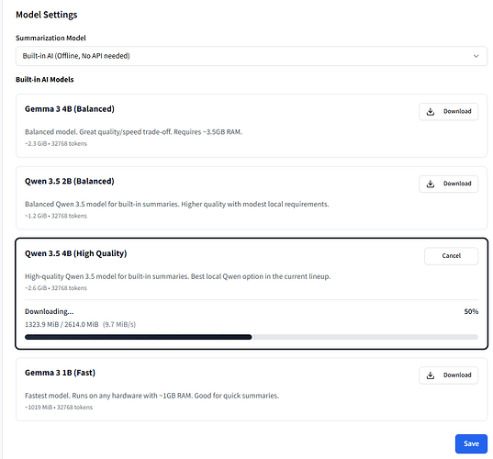
Task: Click the download icon for Gemma 3 4B
Action: (431, 111)
